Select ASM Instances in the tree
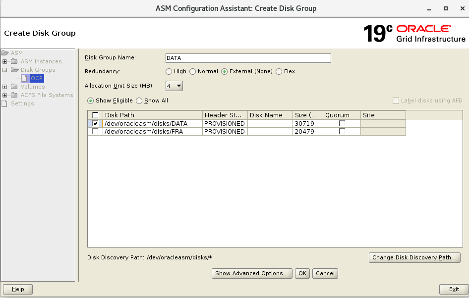Image resolution: width=469 pixels, height=298 pixels. pos(41,61)
